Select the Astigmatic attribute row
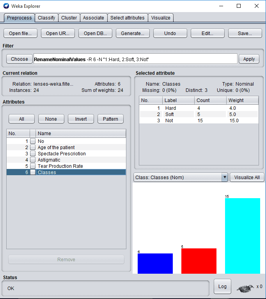266x299 pixels. coord(66,160)
